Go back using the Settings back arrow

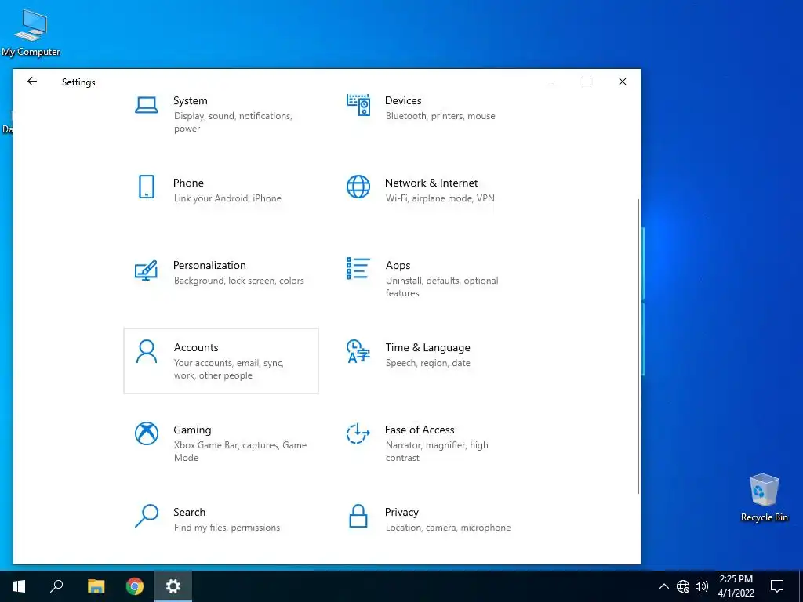pos(32,82)
